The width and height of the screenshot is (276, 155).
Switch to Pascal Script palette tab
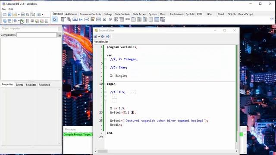tap(245, 14)
